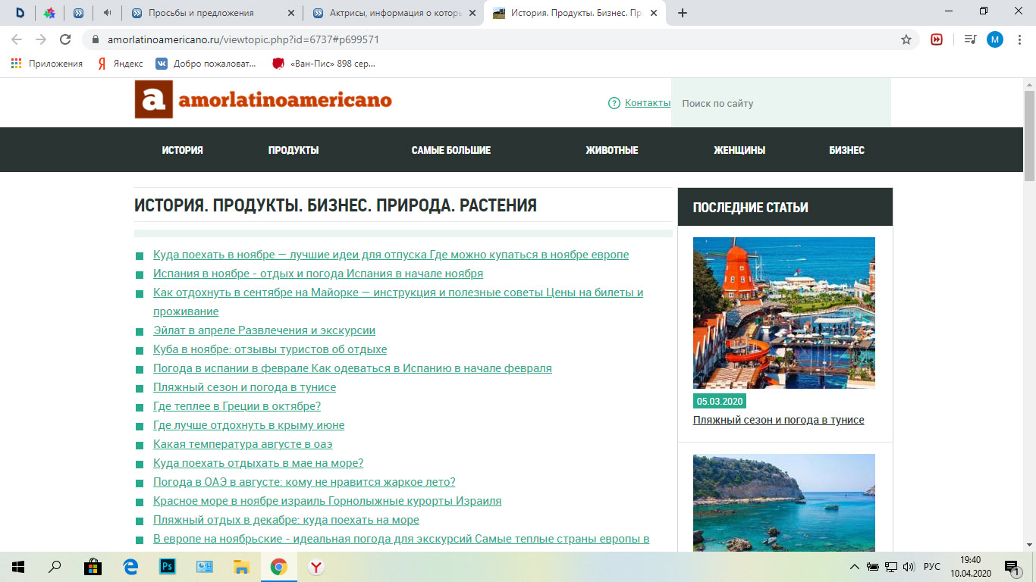This screenshot has height=582, width=1036.
Task: Open the VK Добро пожаловать bookmark
Action: pyautogui.click(x=206, y=64)
